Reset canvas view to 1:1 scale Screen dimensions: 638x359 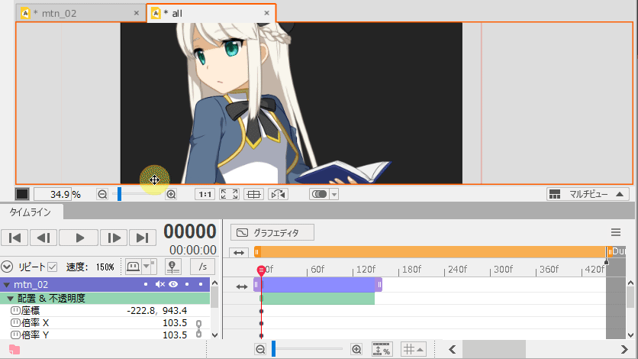(x=205, y=194)
